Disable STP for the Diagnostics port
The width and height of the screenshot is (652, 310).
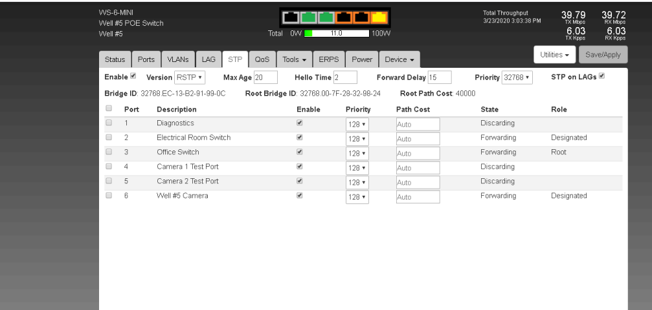click(299, 122)
